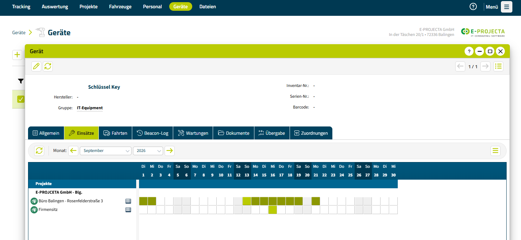Refresh the Gerät record with the reload icon
521x240 pixels.
(48, 66)
